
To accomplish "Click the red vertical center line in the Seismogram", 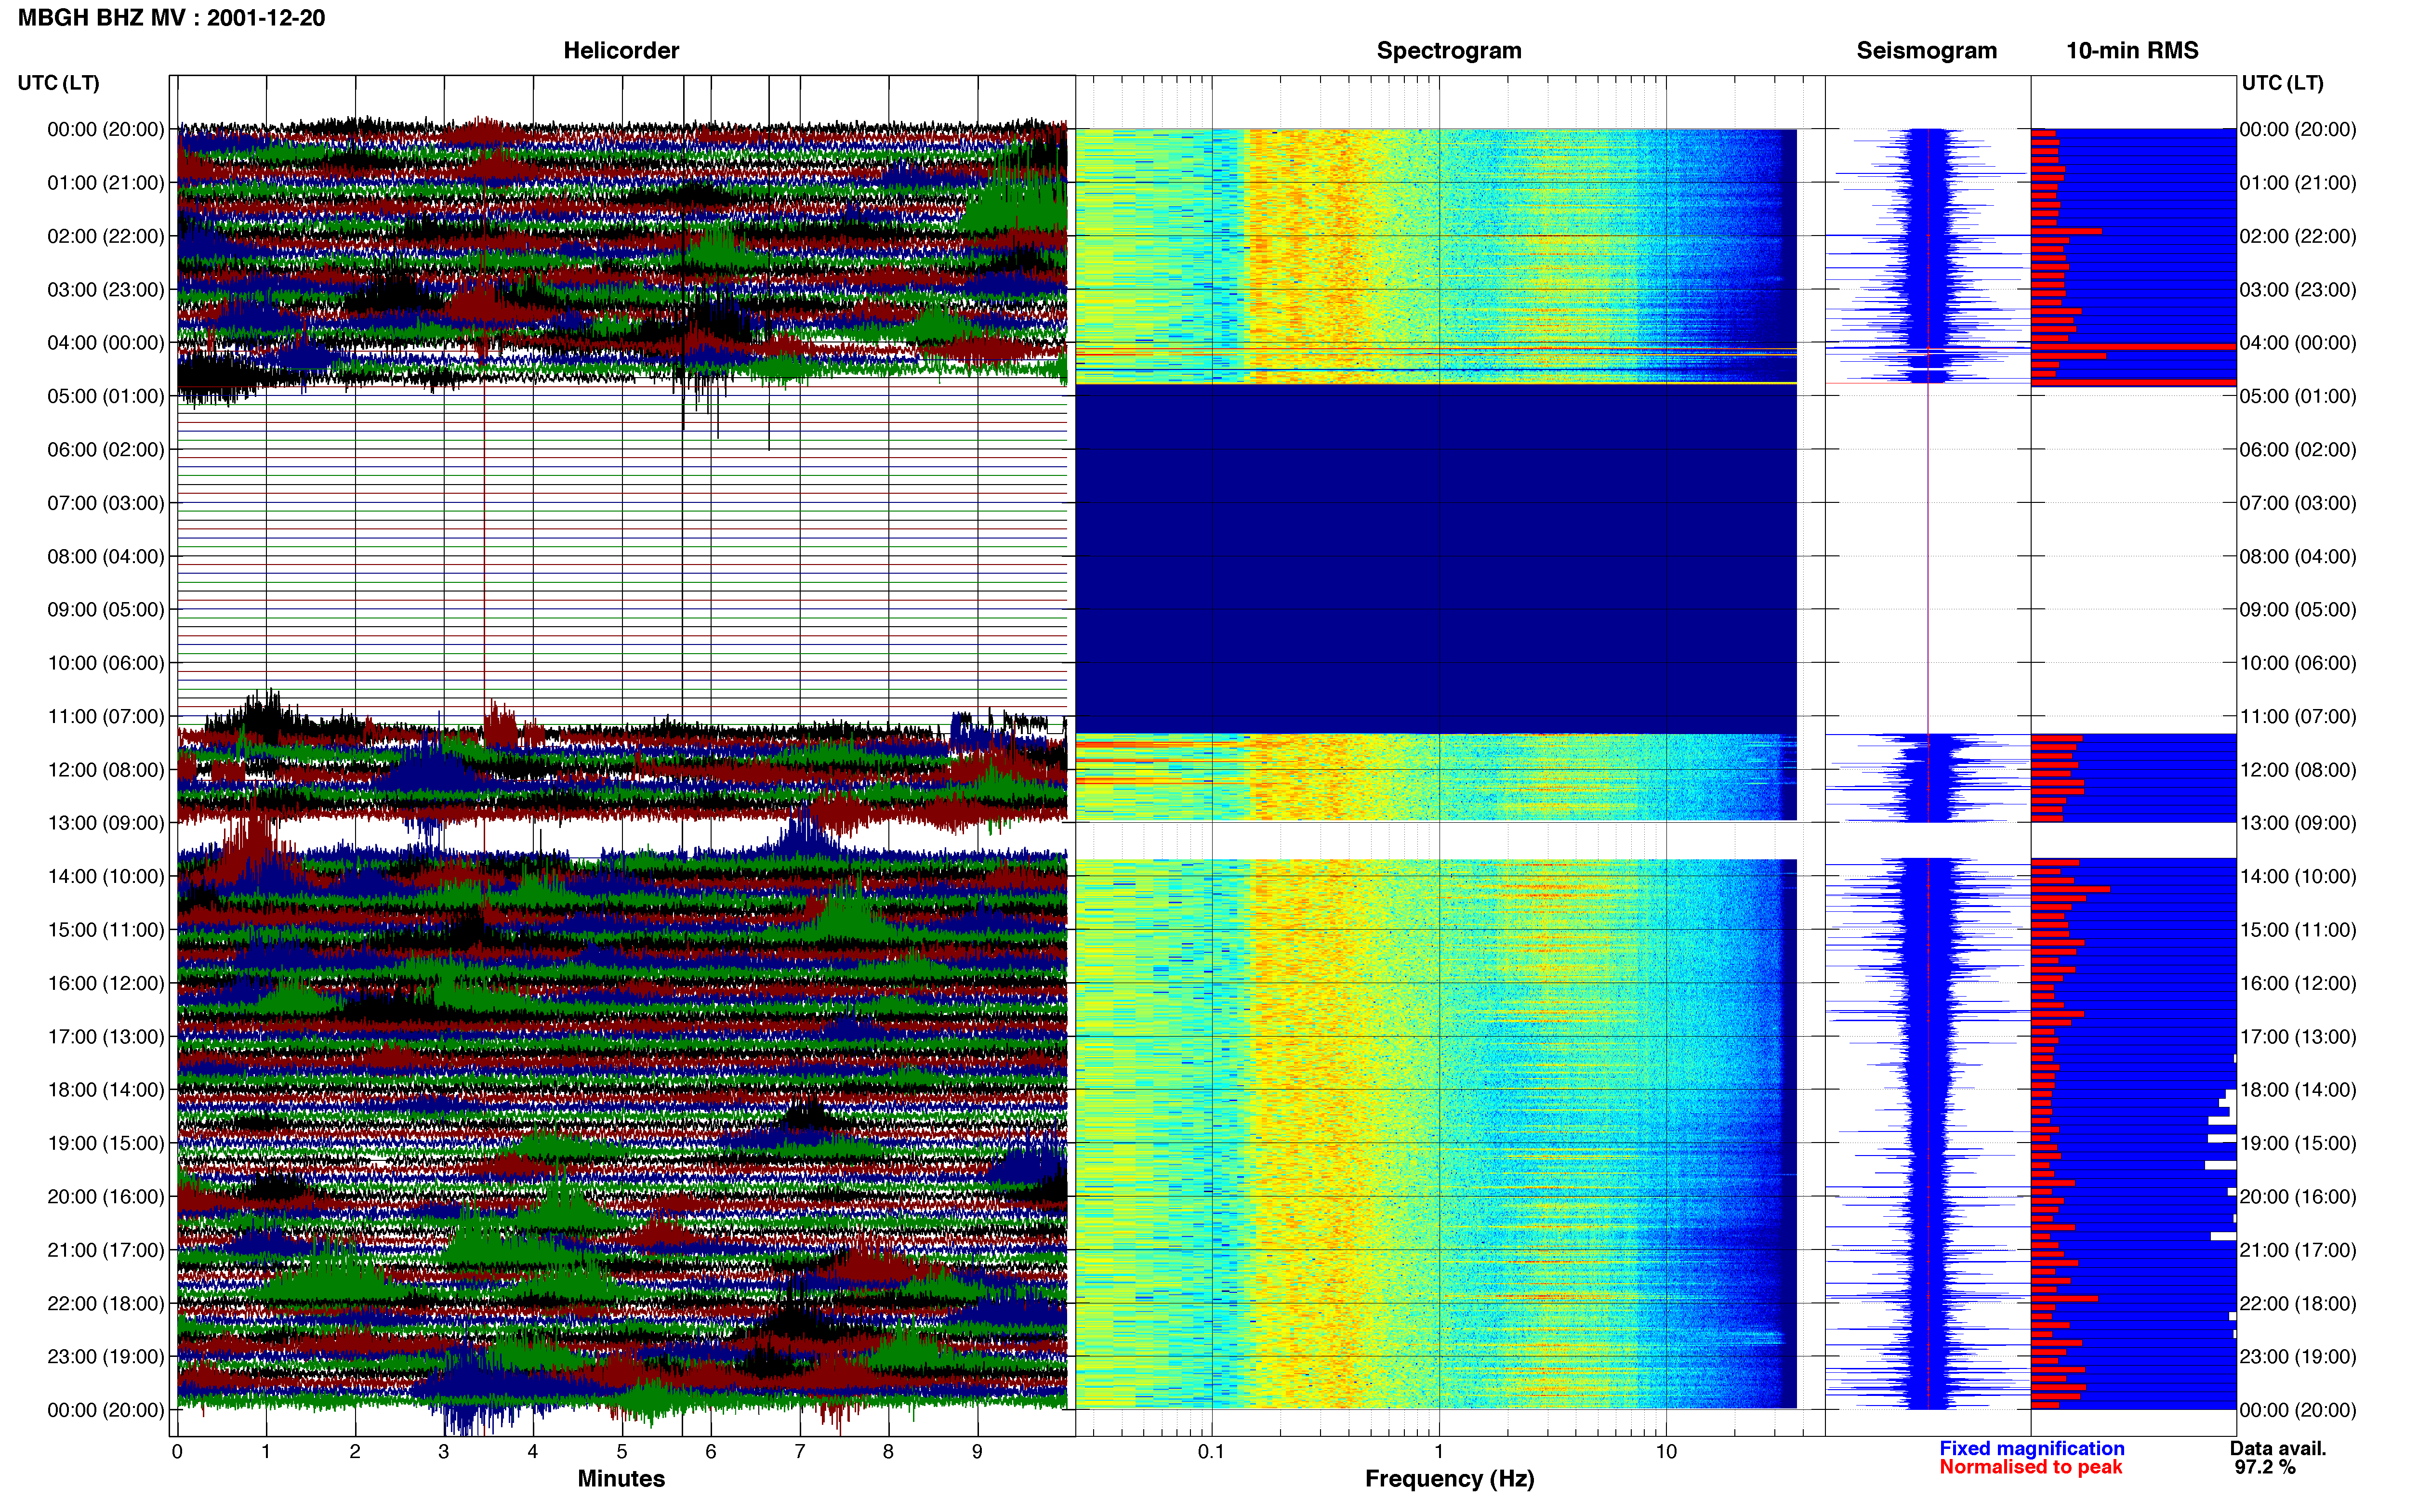I will coord(1928,769).
